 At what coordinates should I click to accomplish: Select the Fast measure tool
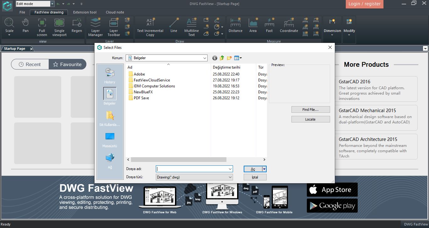tap(269, 26)
